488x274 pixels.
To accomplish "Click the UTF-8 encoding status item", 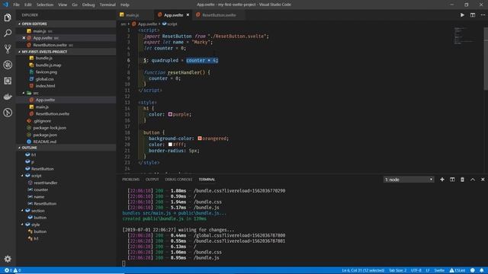I will pos(416,270).
